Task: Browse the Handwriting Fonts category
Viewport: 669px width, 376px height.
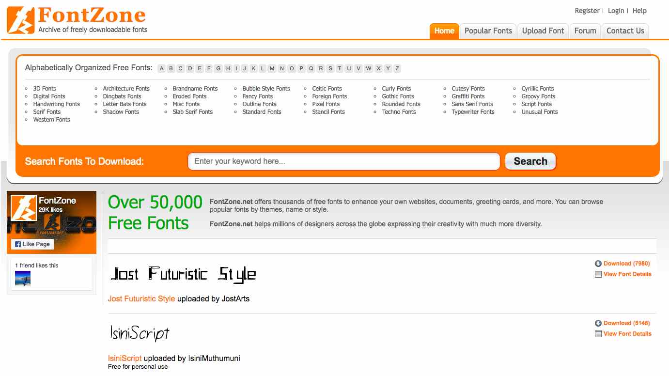Action: click(x=56, y=104)
